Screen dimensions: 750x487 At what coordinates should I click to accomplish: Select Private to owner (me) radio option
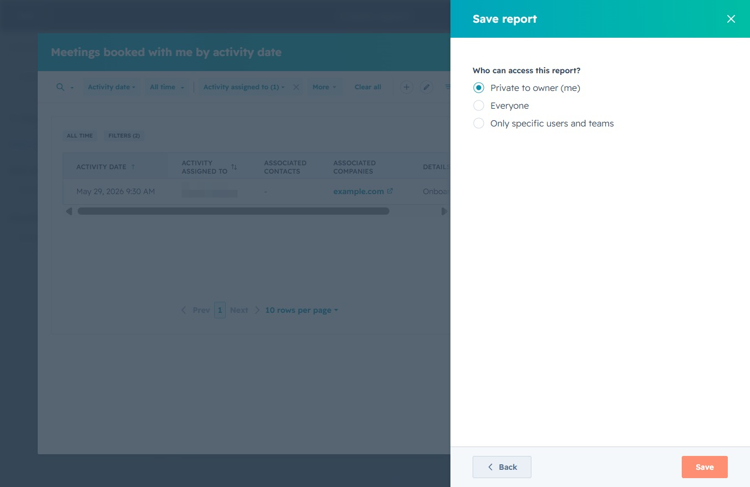coord(479,88)
